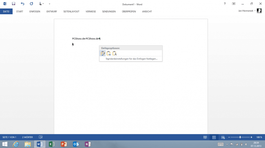Open proofing status book icon
The image size is (265, 148).
point(41,137)
